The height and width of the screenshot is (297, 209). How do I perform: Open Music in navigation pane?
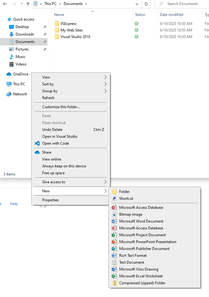(20, 57)
